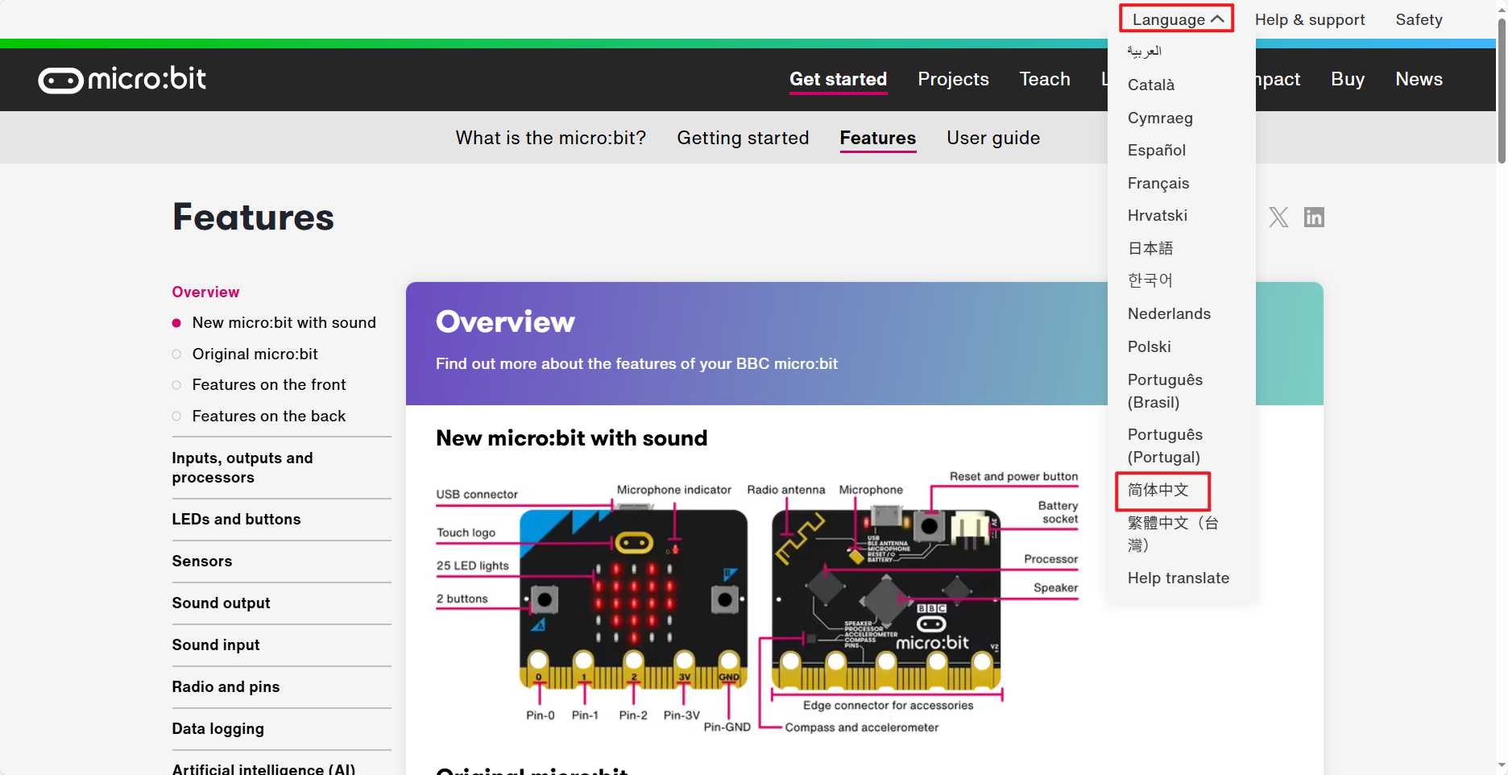
Task: Open the News nav item
Action: tap(1419, 79)
